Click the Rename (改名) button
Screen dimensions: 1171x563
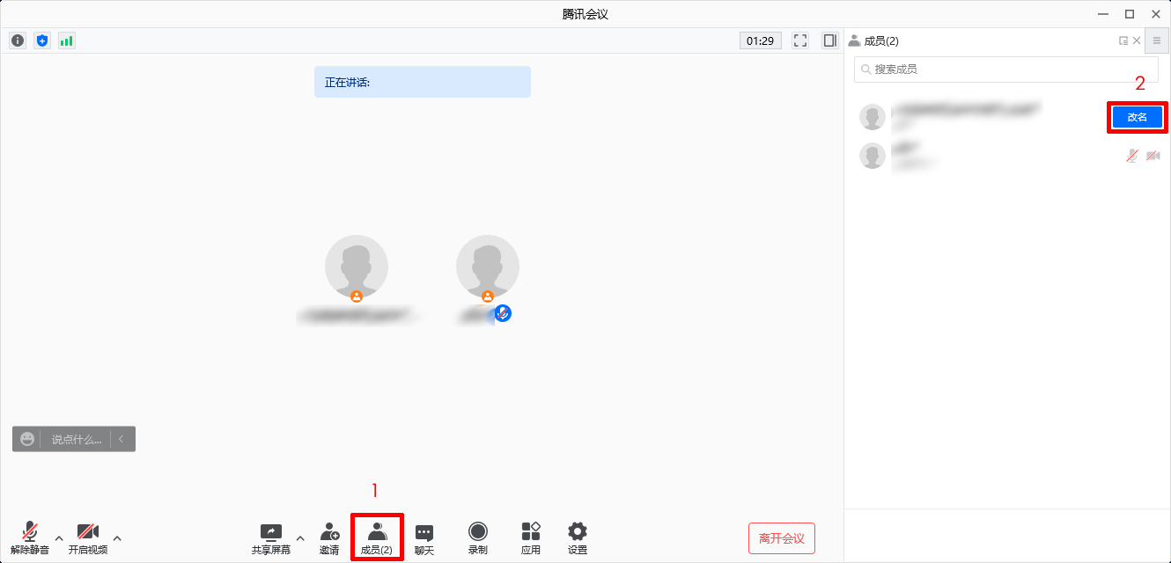pyautogui.click(x=1137, y=117)
